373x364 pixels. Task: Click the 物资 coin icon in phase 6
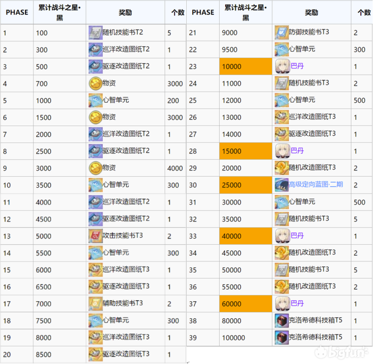click(95, 117)
